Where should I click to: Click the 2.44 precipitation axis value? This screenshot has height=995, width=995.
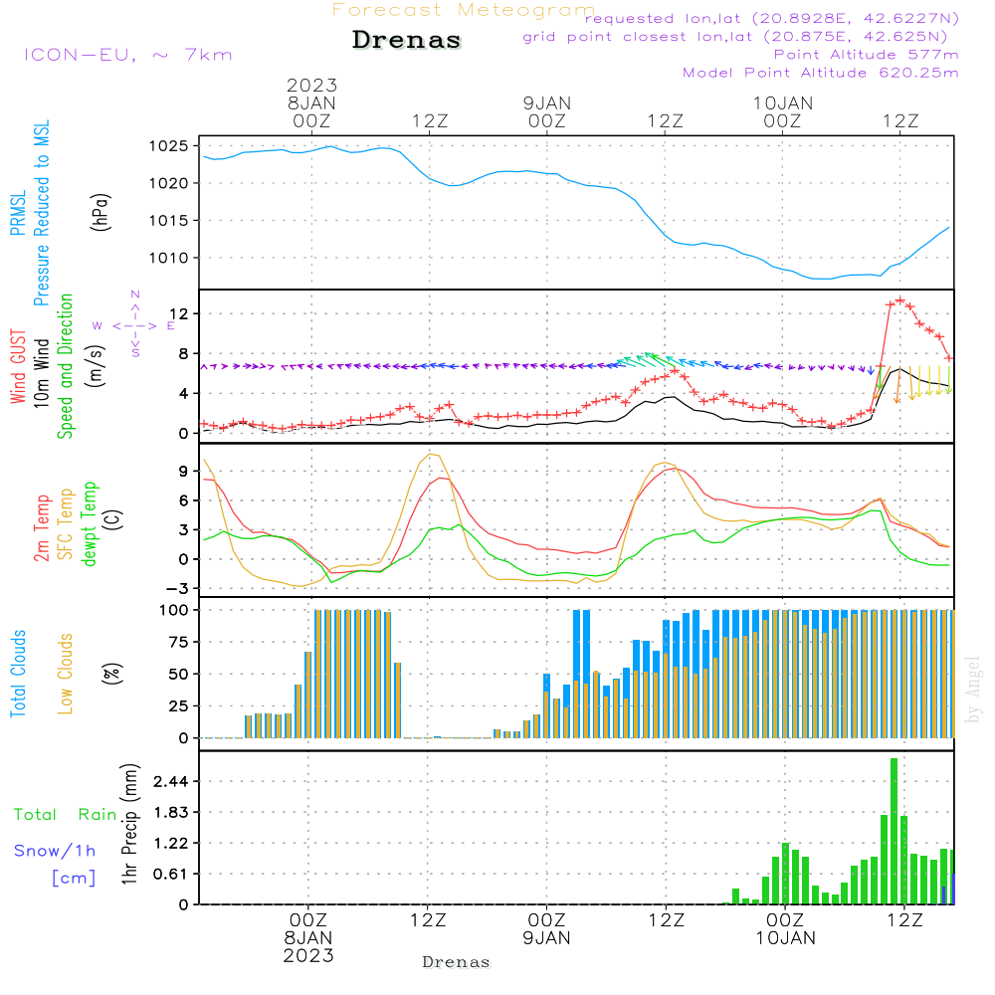pyautogui.click(x=171, y=782)
